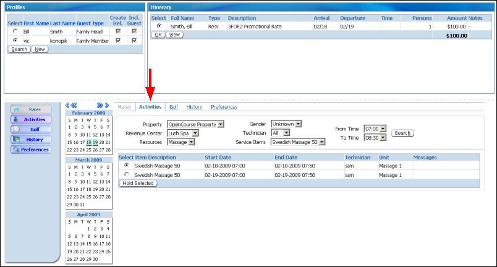Switch to the Golf tab
This screenshot has width=497, height=267.
pyautogui.click(x=176, y=107)
